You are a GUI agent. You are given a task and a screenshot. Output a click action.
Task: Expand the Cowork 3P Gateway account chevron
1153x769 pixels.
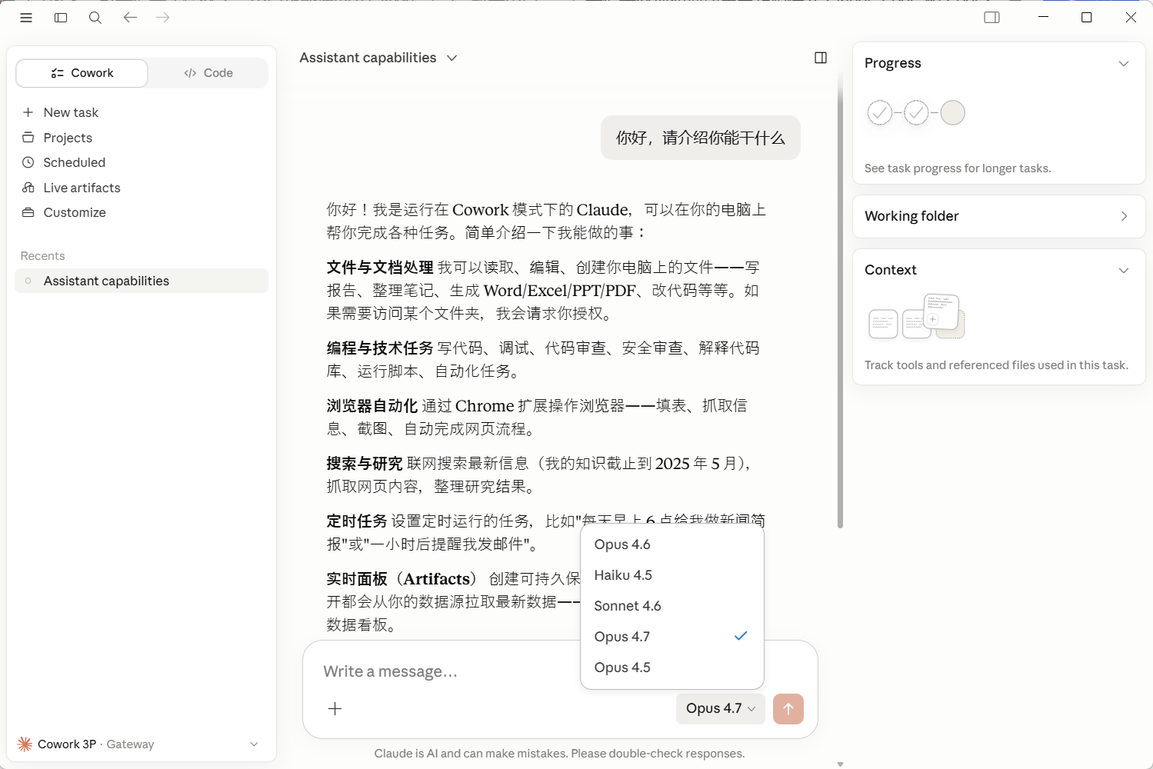(x=254, y=744)
